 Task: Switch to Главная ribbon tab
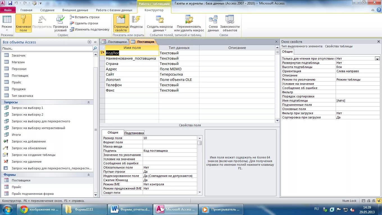click(26, 10)
